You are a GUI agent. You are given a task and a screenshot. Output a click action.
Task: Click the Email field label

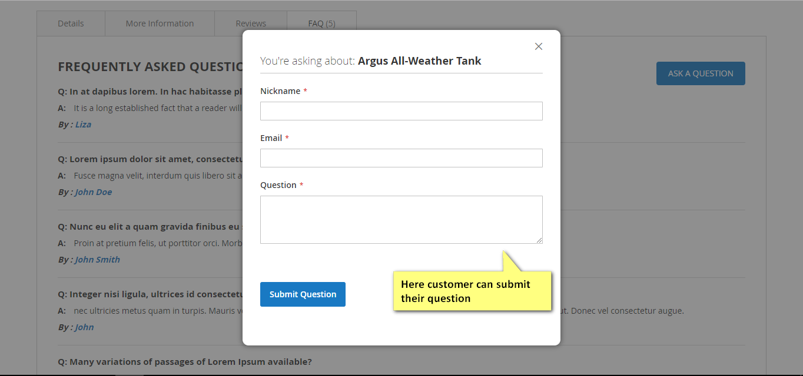coord(271,138)
